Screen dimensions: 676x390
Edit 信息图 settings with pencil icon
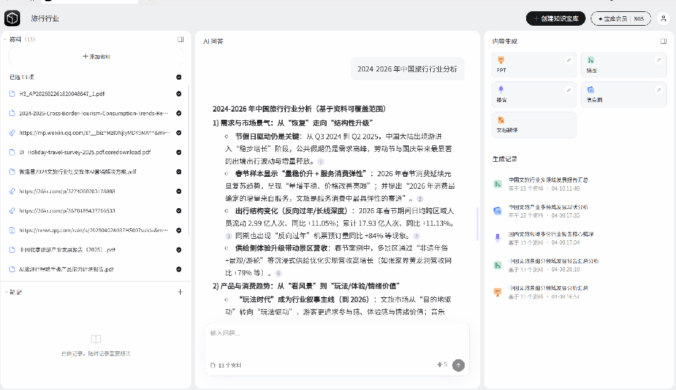(x=658, y=90)
